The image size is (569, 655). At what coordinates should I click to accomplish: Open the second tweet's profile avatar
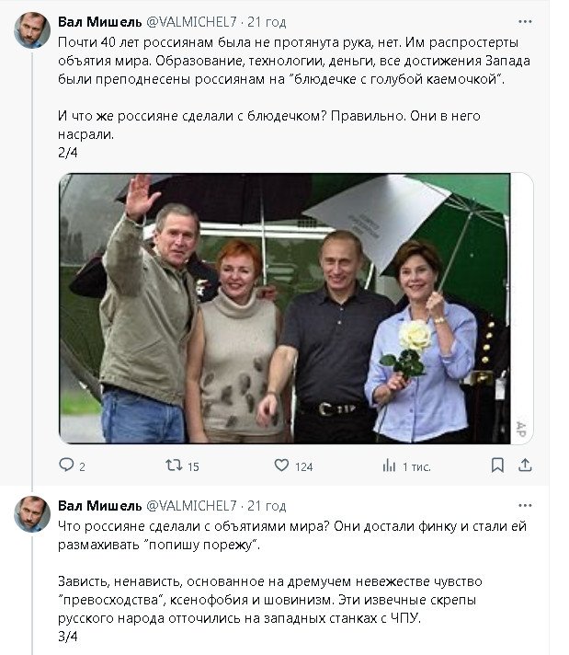(x=32, y=514)
